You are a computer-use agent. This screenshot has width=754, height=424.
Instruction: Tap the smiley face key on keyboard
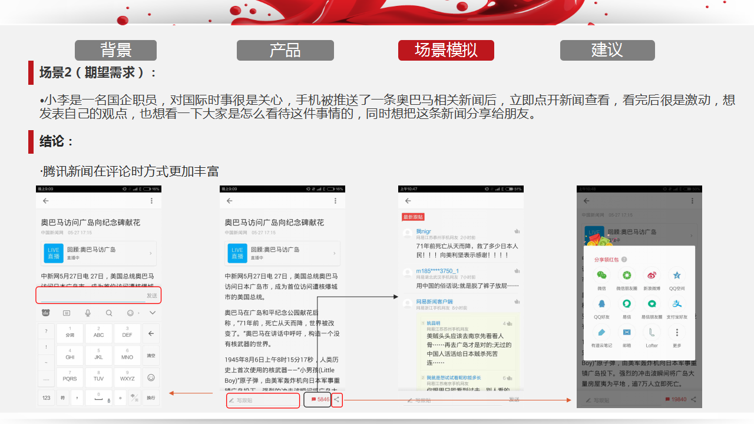(x=151, y=377)
